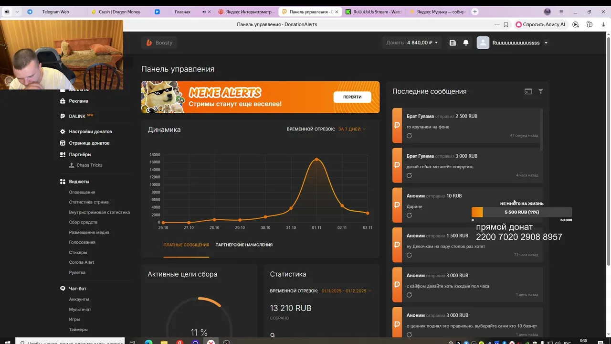Screen dimensions: 611x344
Task: Replay alert for Аноним 10 RUB donation
Action: tap(409, 215)
